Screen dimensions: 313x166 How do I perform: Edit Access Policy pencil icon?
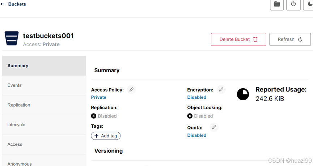click(x=131, y=89)
